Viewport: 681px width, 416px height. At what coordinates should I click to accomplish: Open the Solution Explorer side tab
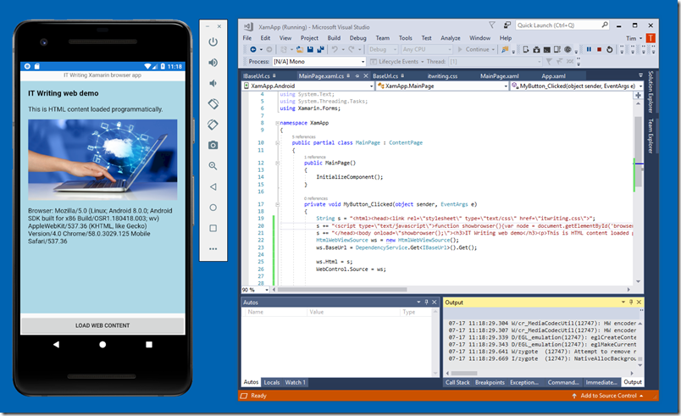pyautogui.click(x=651, y=92)
